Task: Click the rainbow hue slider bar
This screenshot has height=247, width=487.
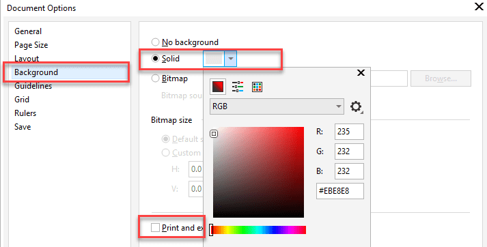Action: [x=259, y=230]
